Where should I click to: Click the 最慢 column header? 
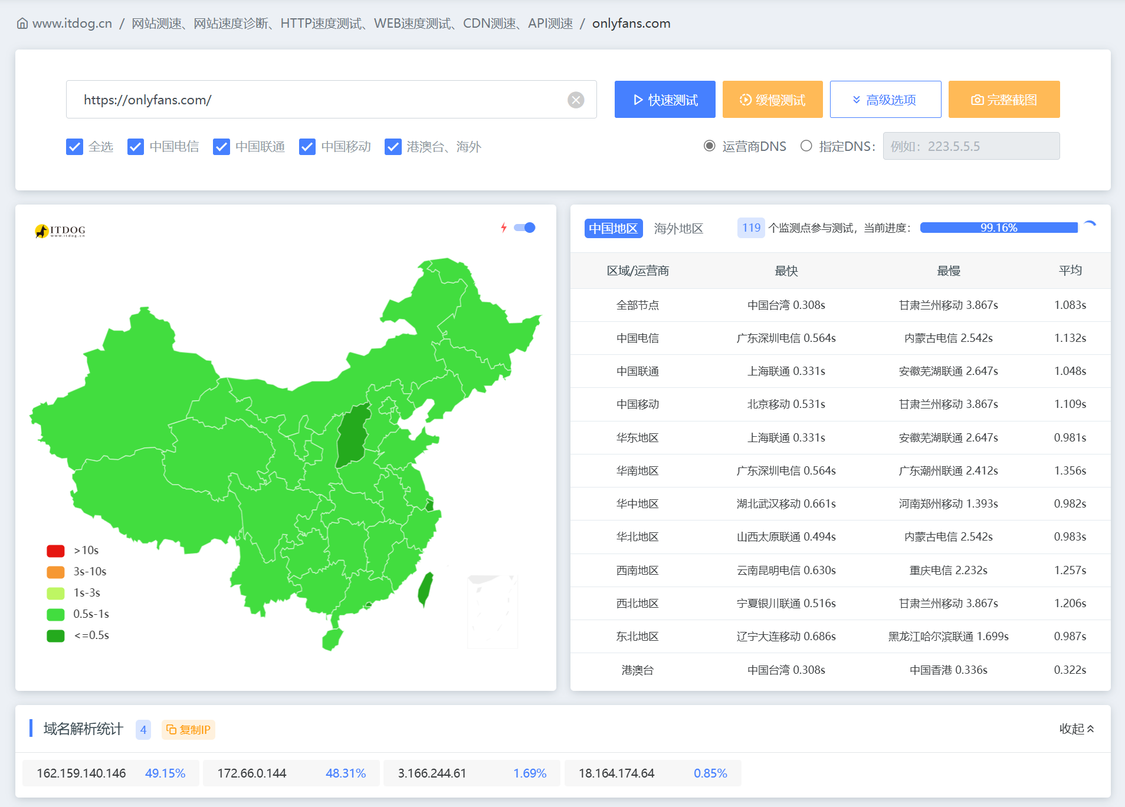949,271
